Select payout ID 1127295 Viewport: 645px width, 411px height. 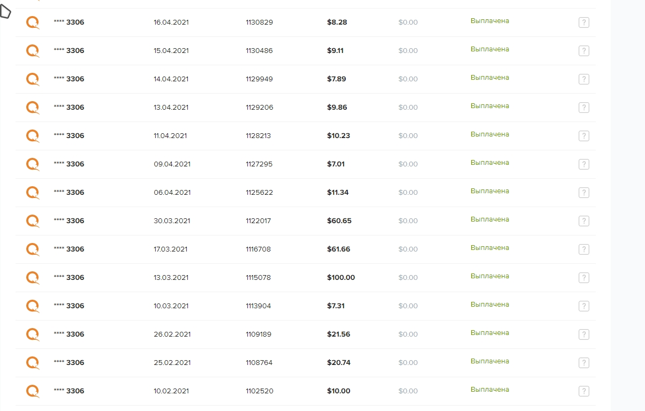259,164
